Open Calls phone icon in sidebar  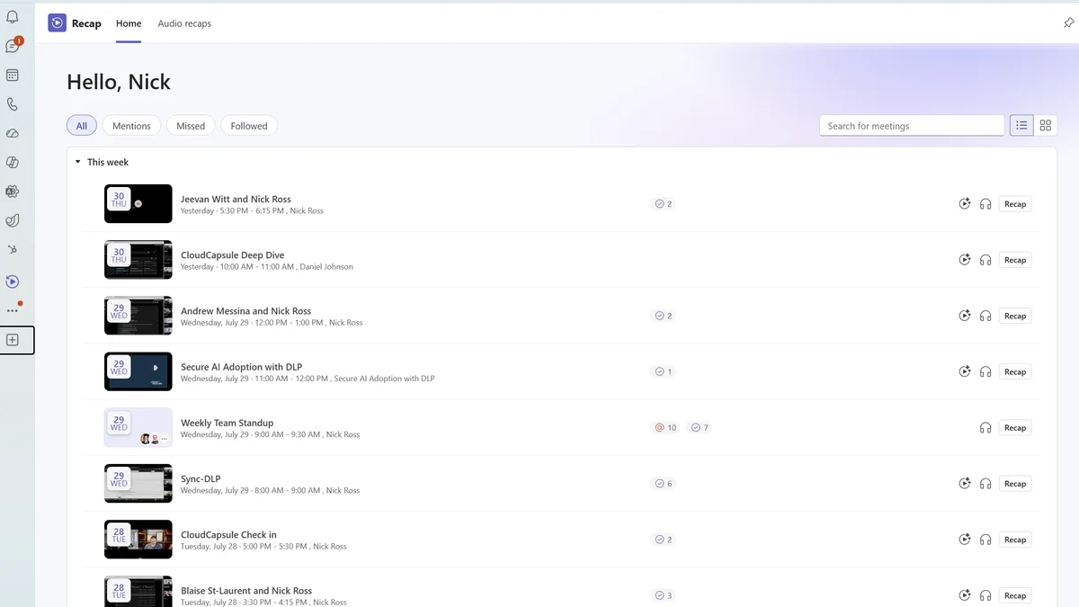point(13,104)
